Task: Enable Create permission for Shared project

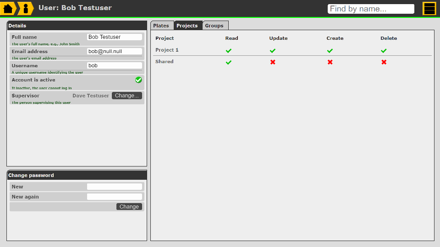Action: pyautogui.click(x=330, y=62)
